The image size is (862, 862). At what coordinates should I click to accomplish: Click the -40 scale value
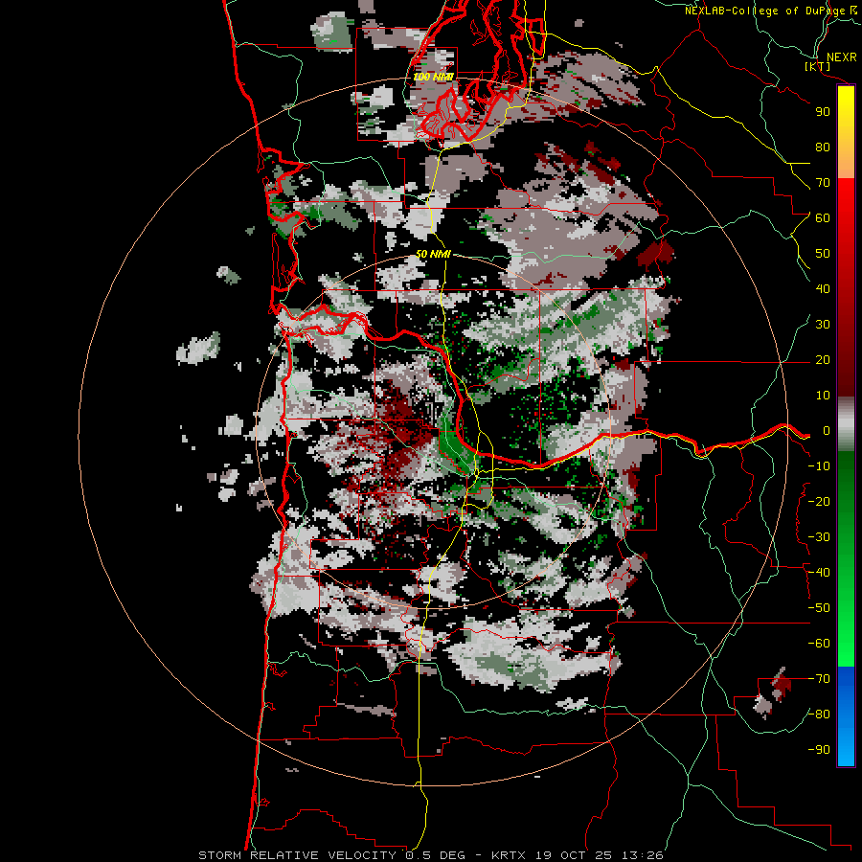point(819,573)
